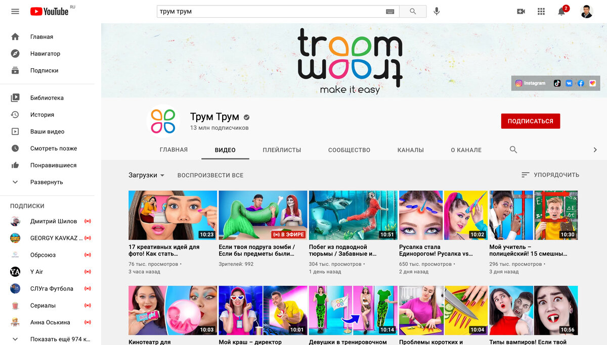Open the Сообщество tab

[349, 150]
